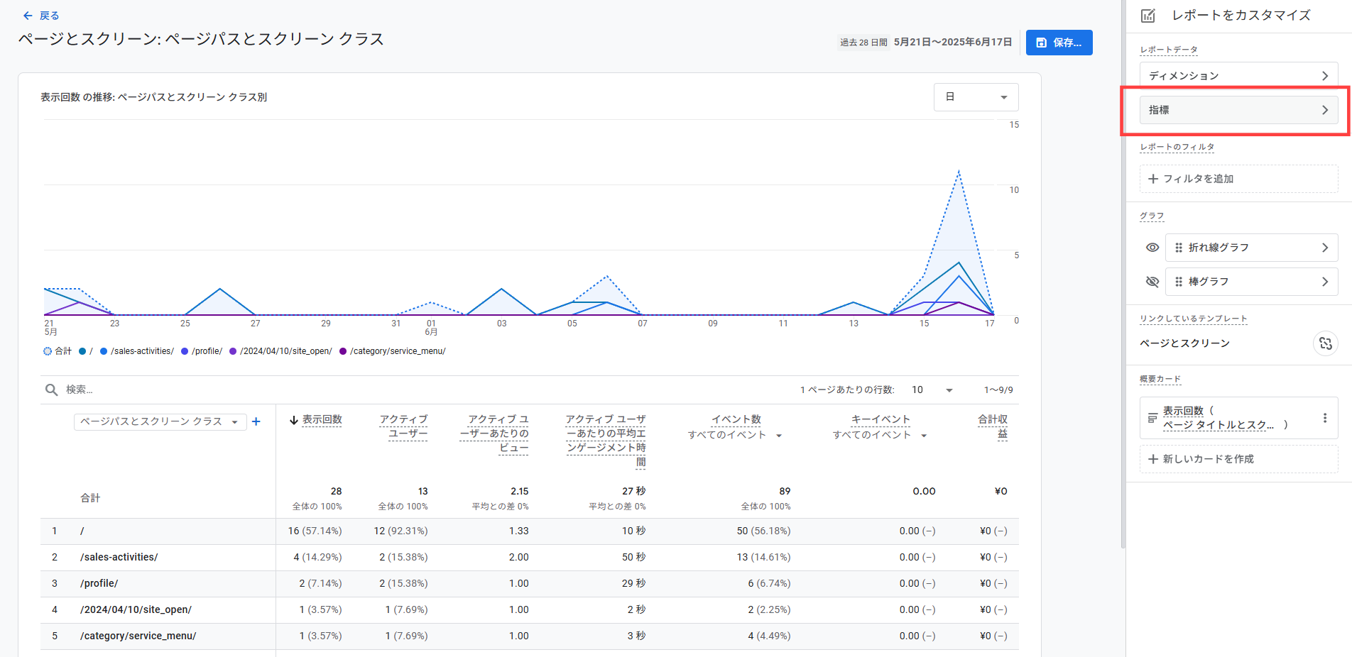Click the save icon in the 保存 button
Viewport: 1352px width, 657px height.
click(1041, 43)
